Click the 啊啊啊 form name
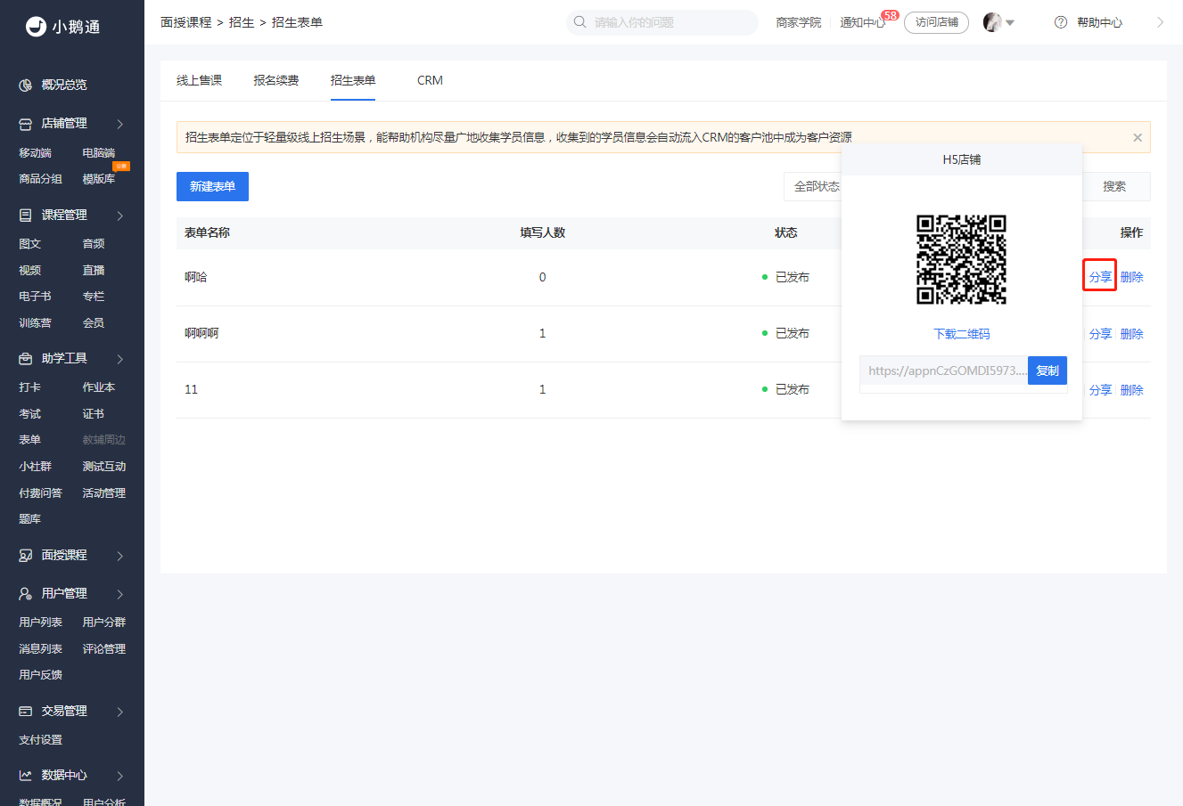This screenshot has height=806, width=1183. coord(201,333)
